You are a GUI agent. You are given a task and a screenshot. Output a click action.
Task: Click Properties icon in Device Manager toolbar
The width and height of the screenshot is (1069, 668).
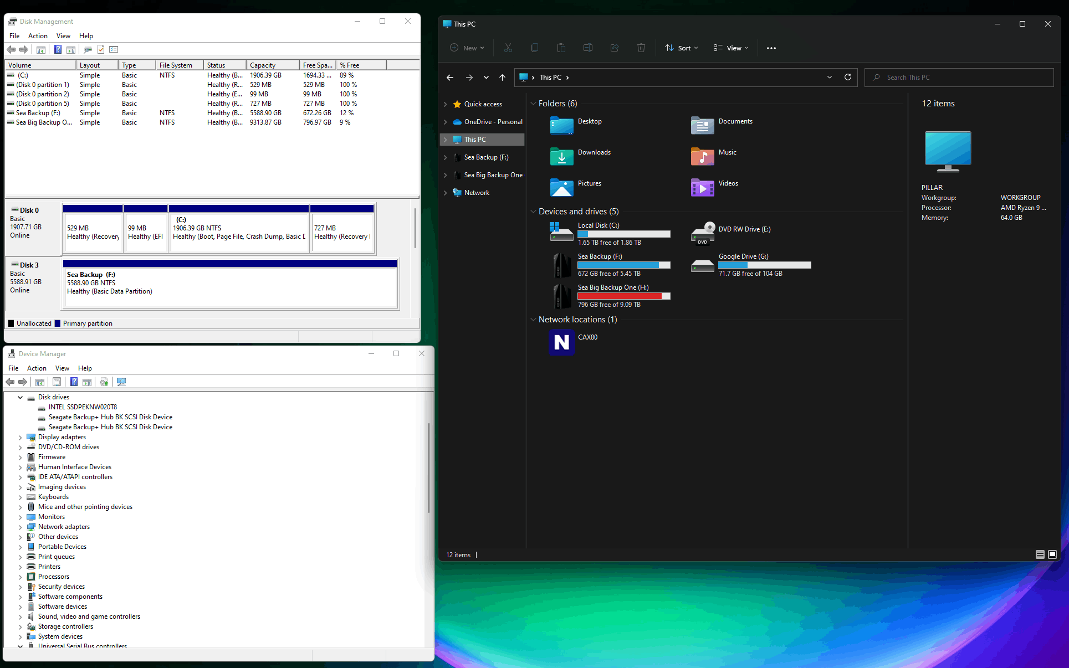pyautogui.click(x=57, y=382)
